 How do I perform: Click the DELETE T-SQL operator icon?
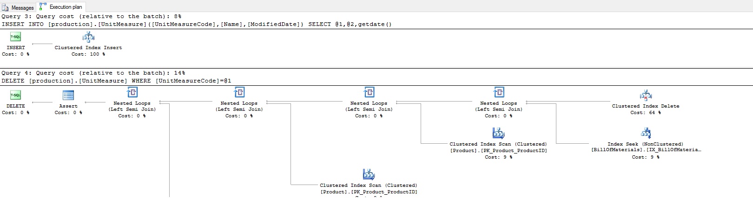tap(15, 95)
